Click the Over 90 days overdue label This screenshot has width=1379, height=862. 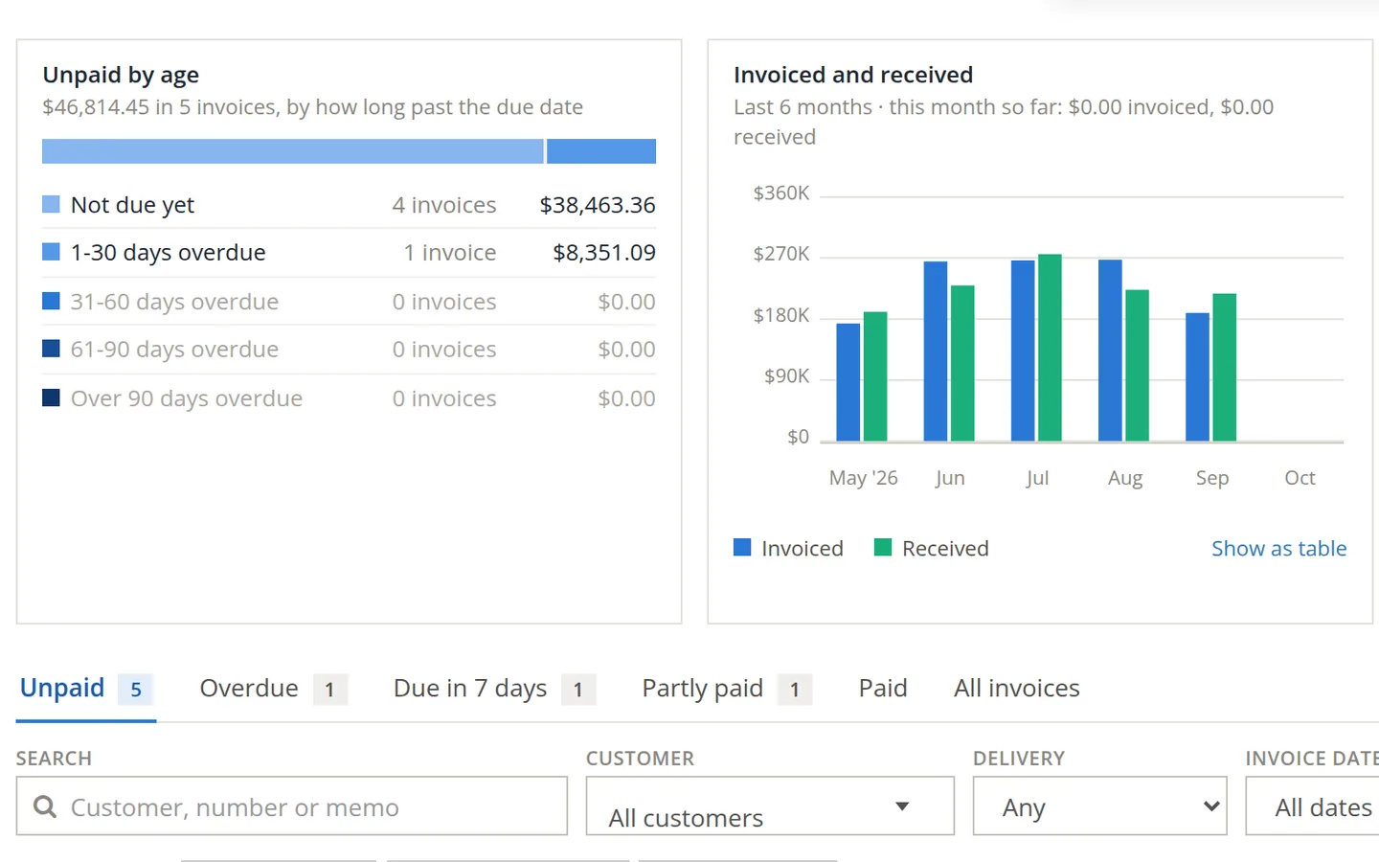187,398
